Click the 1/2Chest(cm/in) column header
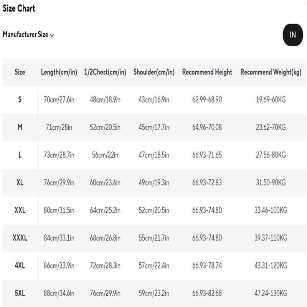 (x=105, y=72)
